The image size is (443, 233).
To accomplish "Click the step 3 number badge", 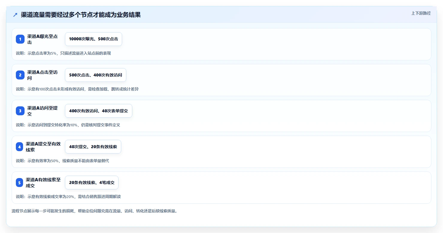I will 20,111.
